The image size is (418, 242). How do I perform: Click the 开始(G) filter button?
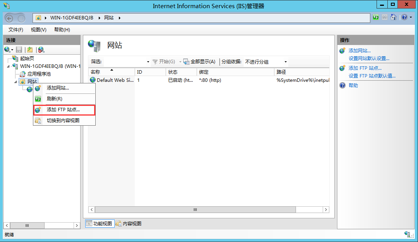point(164,62)
